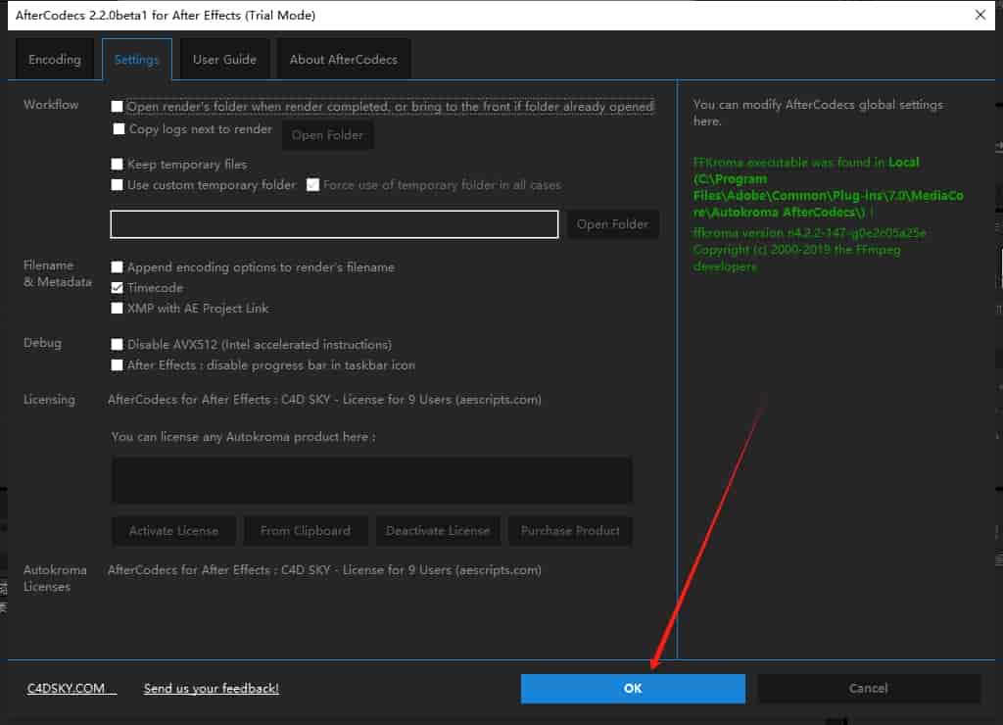Click the Activate License button
The height and width of the screenshot is (725, 1003).
(174, 530)
